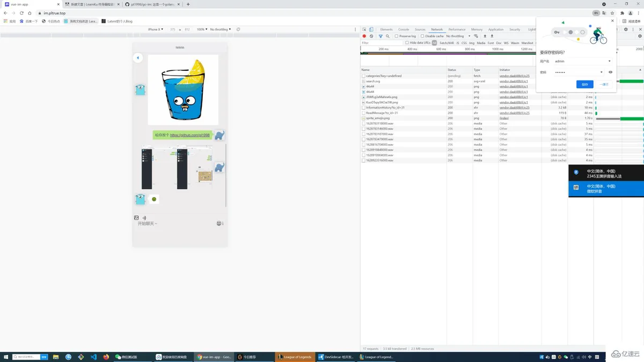Toggle the device toolbar icon in DevTools

(x=371, y=29)
